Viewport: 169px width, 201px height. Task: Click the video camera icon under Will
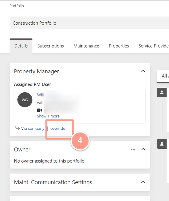(x=39, y=110)
